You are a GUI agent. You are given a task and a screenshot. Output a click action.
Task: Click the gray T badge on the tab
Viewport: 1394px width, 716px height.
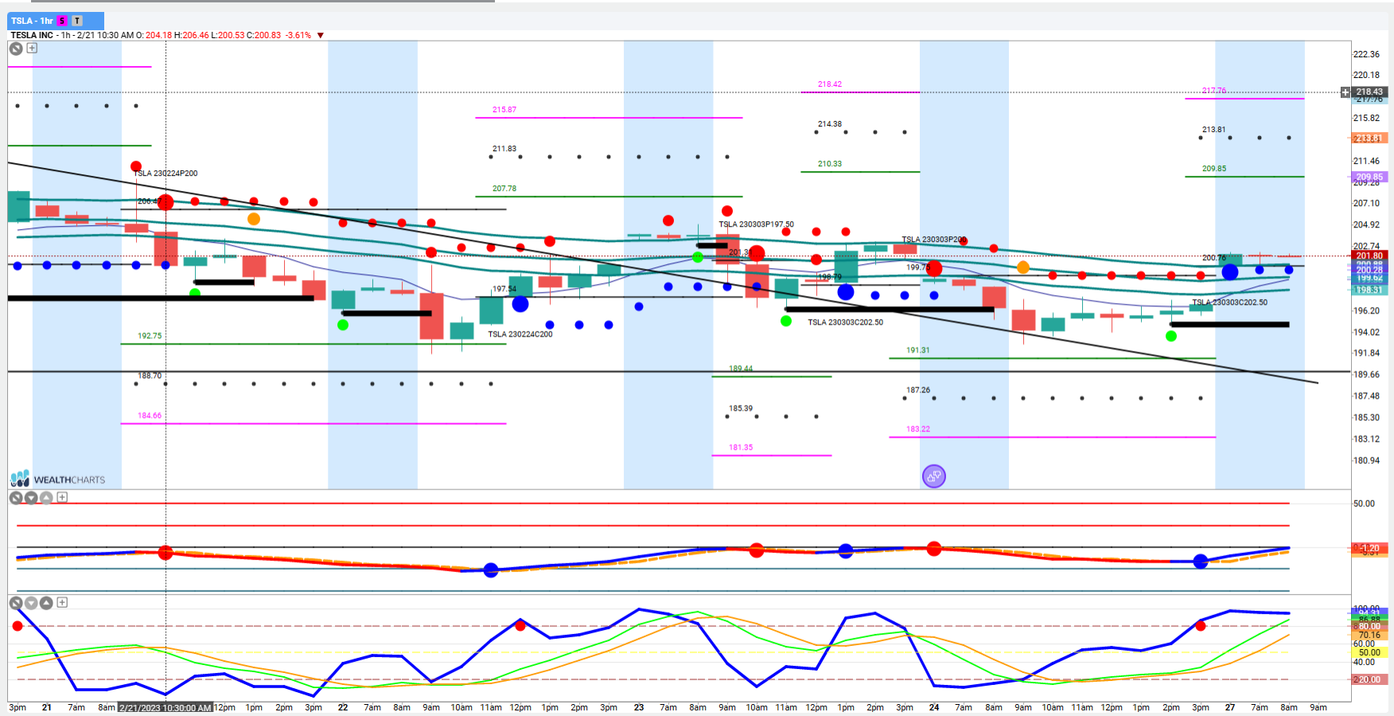[77, 21]
